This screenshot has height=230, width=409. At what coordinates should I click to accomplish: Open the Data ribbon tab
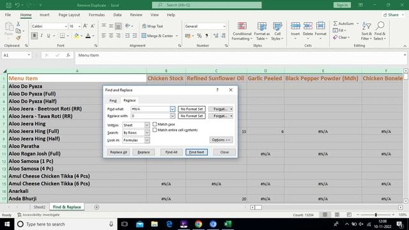point(118,15)
